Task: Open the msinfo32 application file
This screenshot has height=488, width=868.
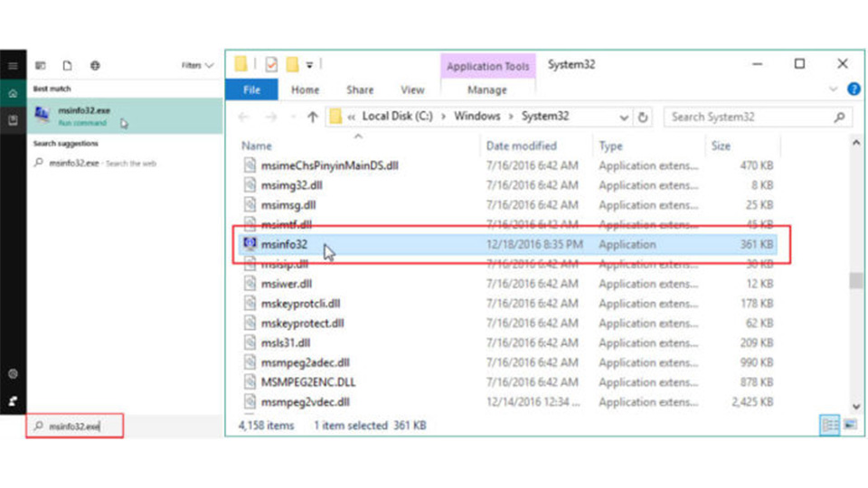Action: point(285,244)
